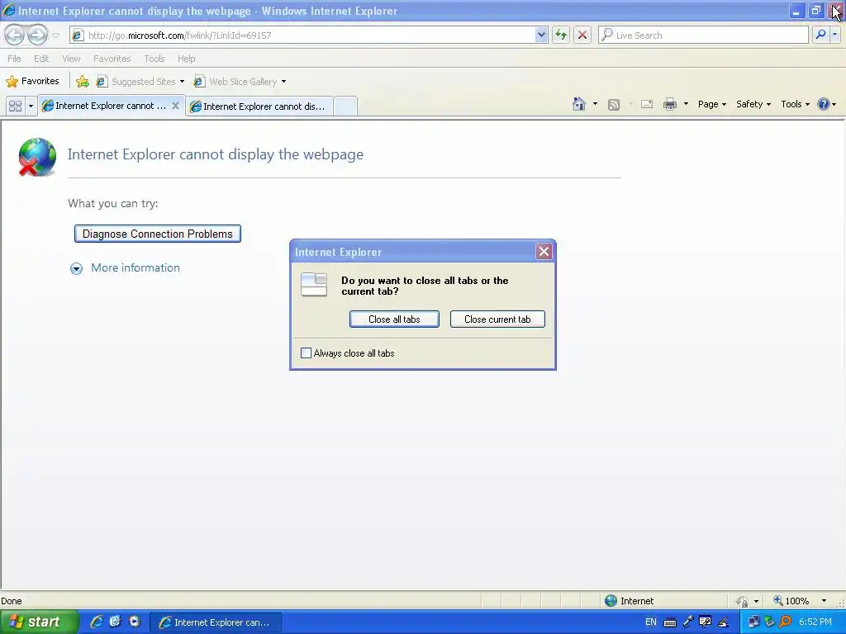Launch Internet Explorer from Quick Launch
The image size is (846, 634).
(x=97, y=622)
